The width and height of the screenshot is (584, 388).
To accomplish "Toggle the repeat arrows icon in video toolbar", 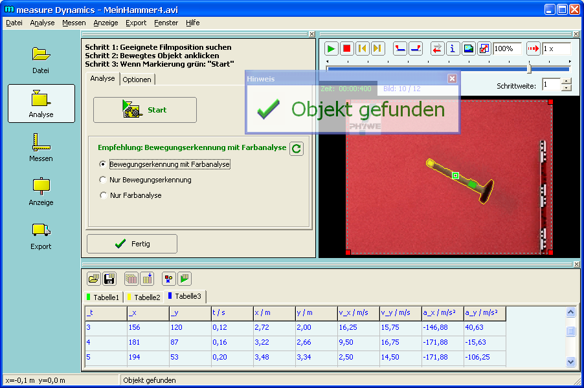I will point(437,48).
